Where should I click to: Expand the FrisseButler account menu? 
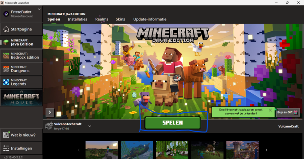pos(39,9)
